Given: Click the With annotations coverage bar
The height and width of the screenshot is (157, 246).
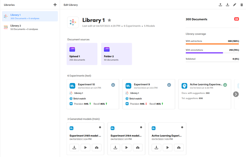Looking at the screenshot, I should (212, 53).
